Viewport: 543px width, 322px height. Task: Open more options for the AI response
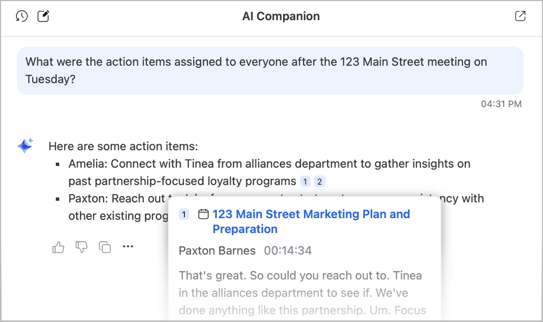coord(128,247)
